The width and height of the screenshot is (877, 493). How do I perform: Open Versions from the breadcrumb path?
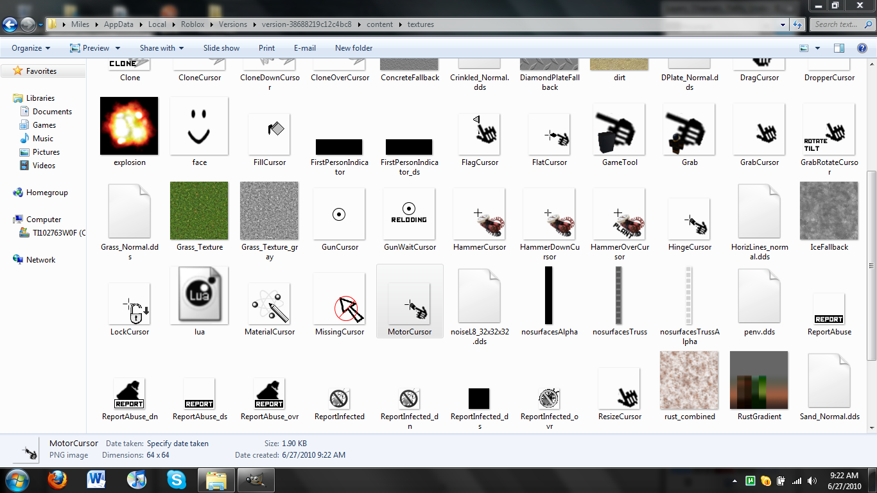(233, 24)
